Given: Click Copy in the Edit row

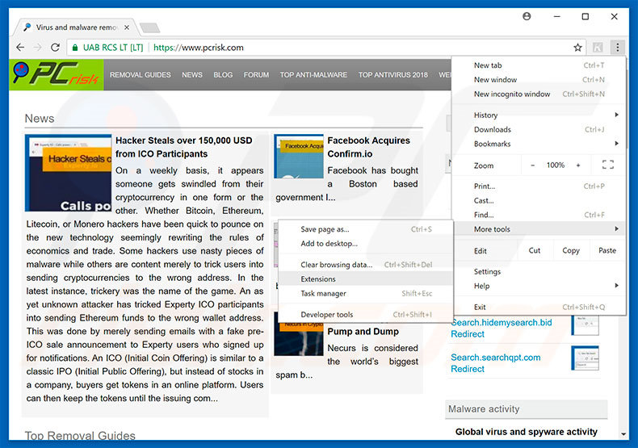Looking at the screenshot, I should (570, 250).
